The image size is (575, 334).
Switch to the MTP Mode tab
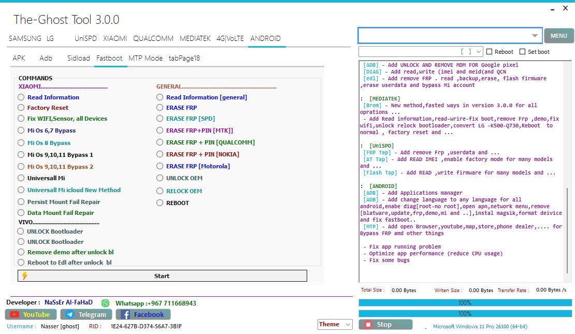(x=146, y=58)
